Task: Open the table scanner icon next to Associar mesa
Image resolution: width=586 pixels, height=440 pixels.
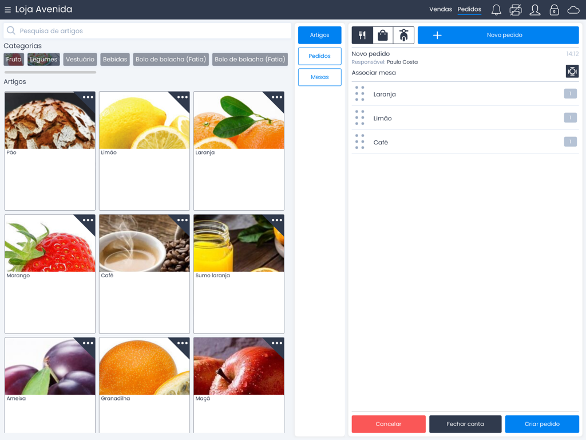Action: coord(571,71)
